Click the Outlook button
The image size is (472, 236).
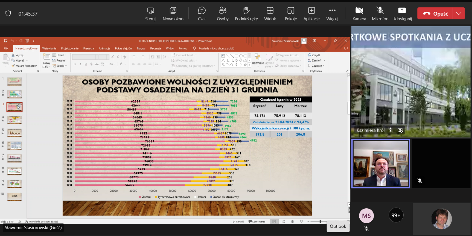(x=338, y=226)
